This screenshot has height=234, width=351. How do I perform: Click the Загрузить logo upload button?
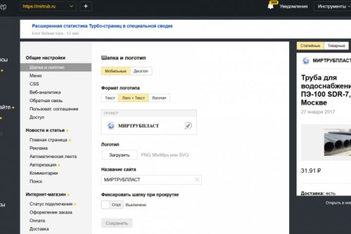click(119, 155)
